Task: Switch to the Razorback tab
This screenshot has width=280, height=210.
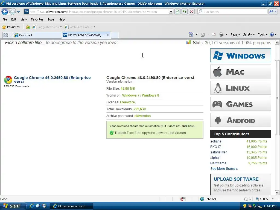Action: pyautogui.click(x=37, y=35)
